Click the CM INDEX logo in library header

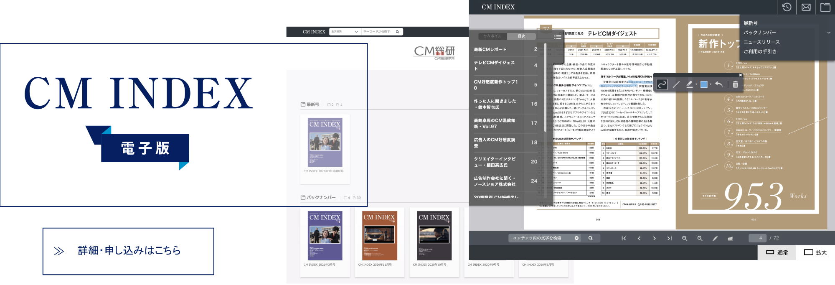tap(314, 32)
